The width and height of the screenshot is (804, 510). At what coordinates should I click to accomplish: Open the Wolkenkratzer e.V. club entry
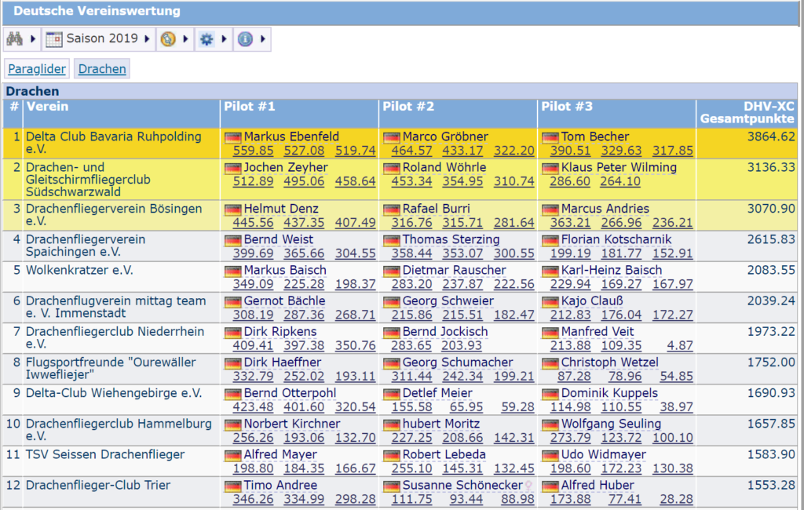click(79, 270)
